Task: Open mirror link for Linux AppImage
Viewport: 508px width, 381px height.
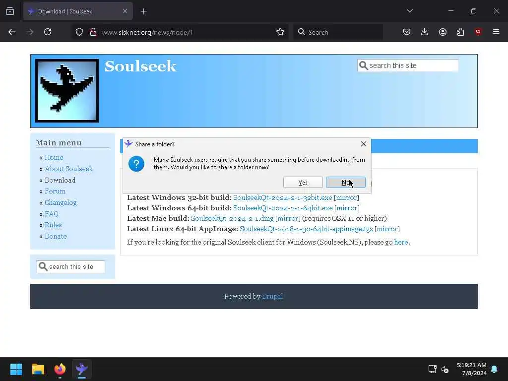Action: [x=387, y=229]
